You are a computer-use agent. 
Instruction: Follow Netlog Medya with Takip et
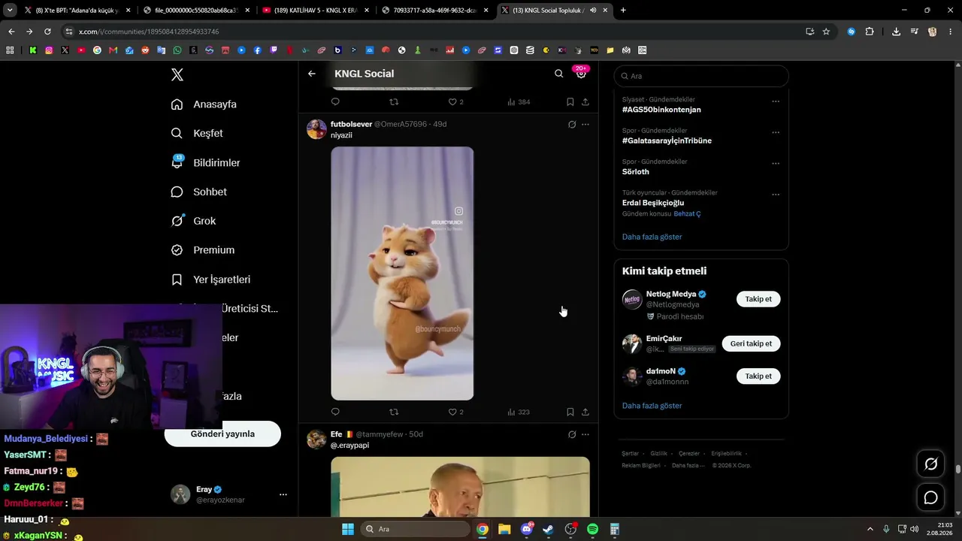[758, 299]
